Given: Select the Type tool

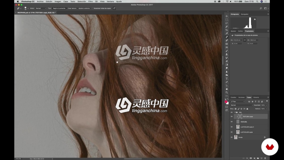Looking at the screenshot, I should tap(227, 79).
